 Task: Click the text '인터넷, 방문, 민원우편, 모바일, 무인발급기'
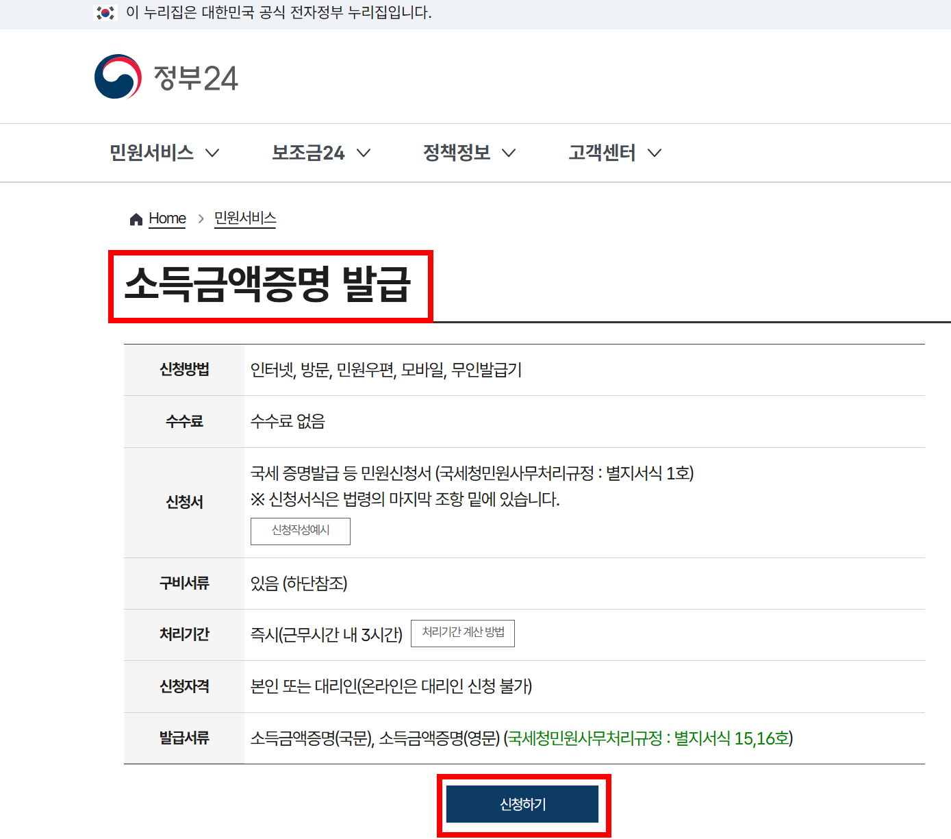pyautogui.click(x=386, y=371)
